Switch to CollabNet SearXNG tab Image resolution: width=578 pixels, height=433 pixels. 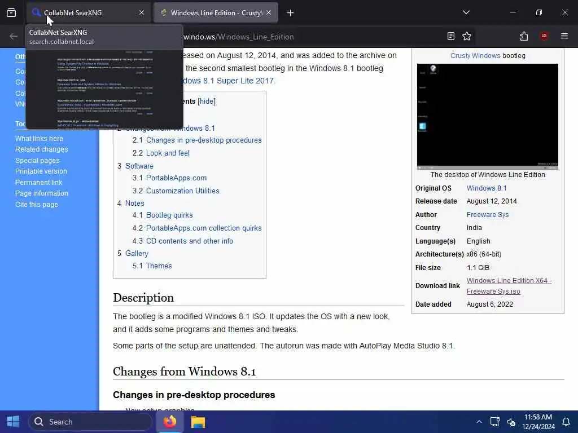pos(88,13)
